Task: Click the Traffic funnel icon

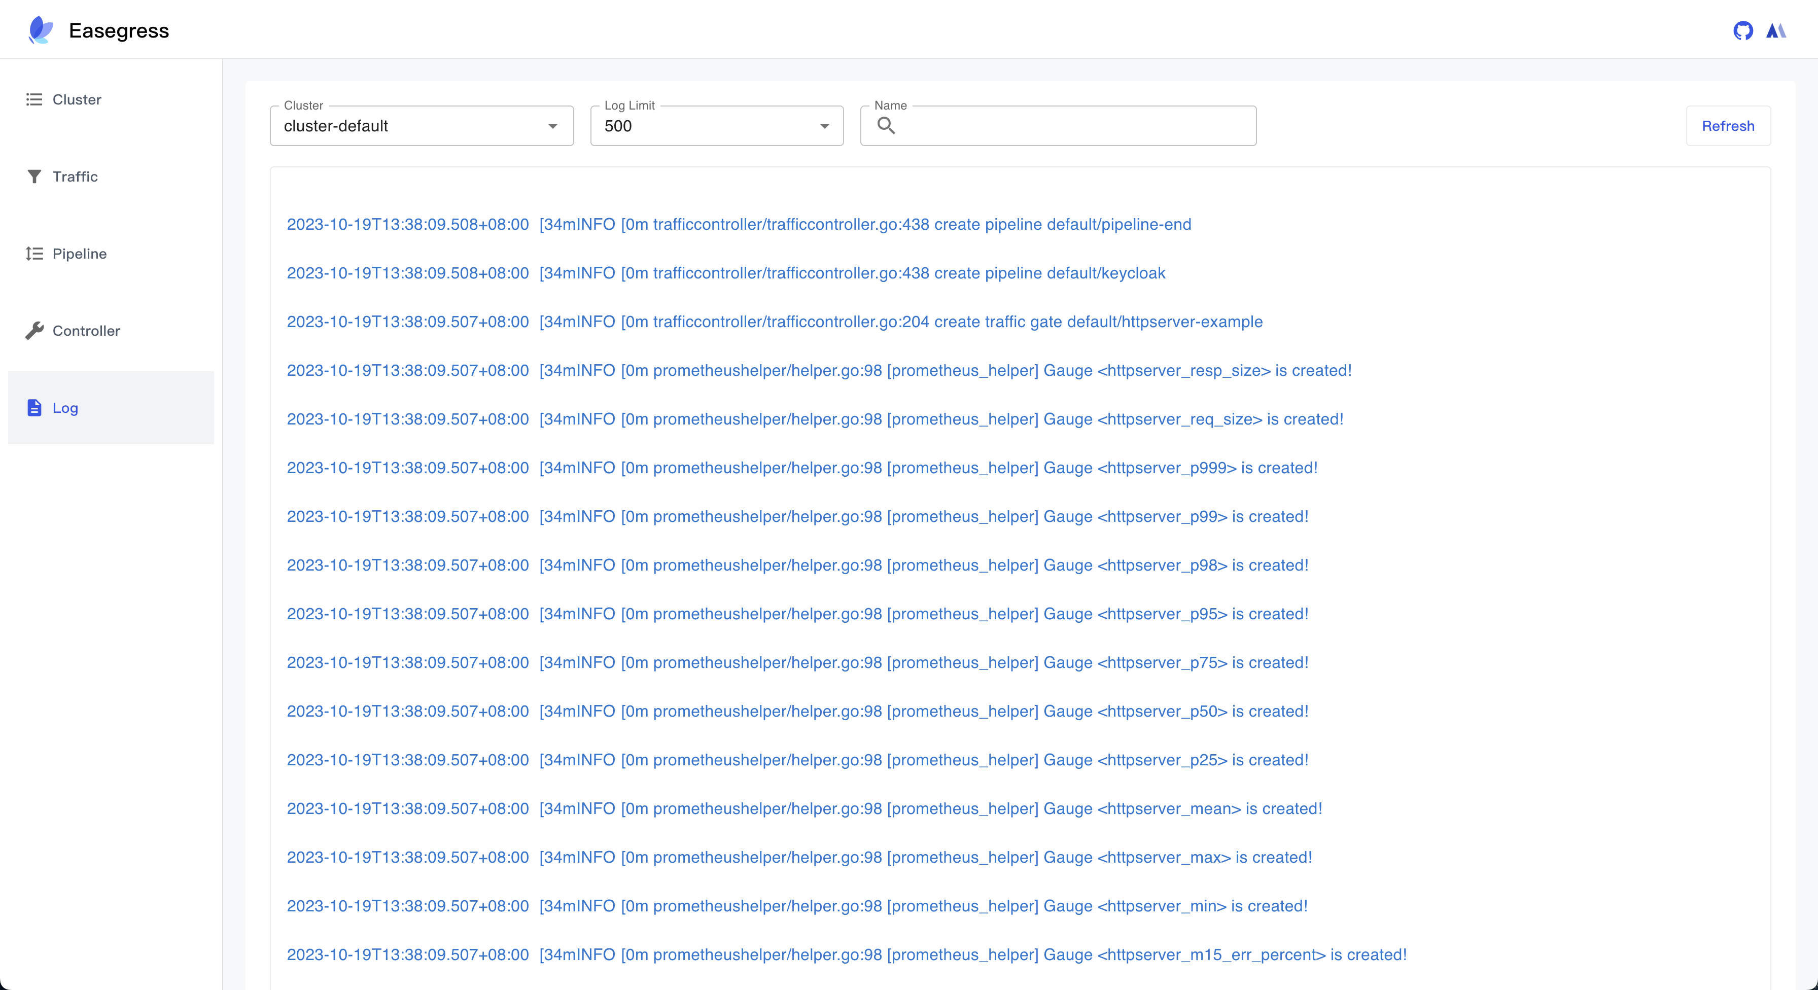Action: click(34, 176)
